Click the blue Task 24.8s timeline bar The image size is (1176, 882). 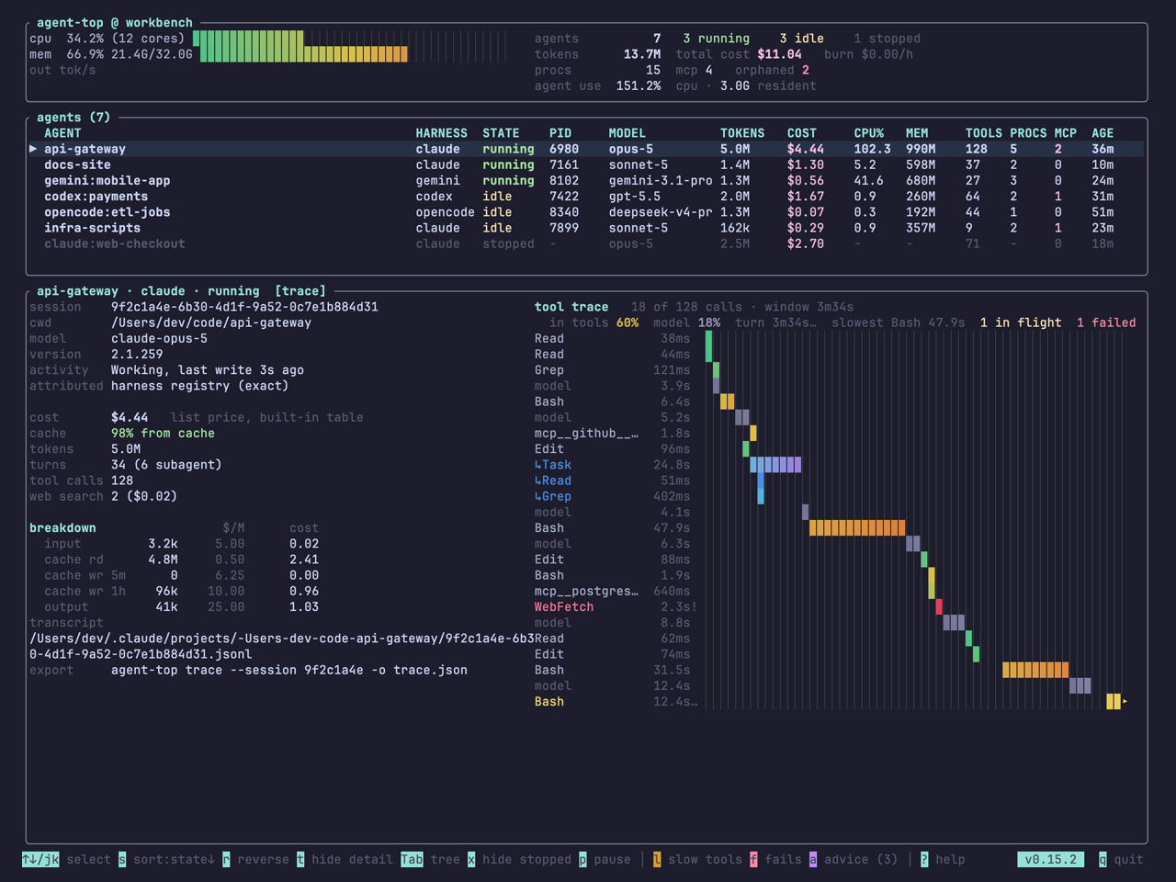(x=775, y=465)
